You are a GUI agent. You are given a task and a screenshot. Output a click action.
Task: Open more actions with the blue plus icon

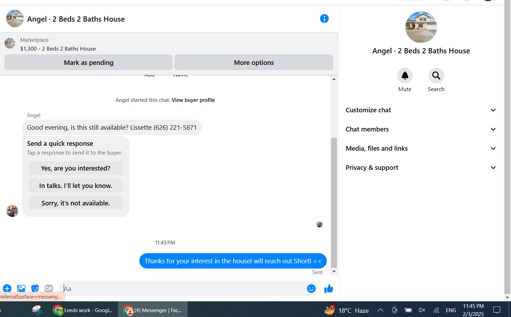click(x=7, y=289)
